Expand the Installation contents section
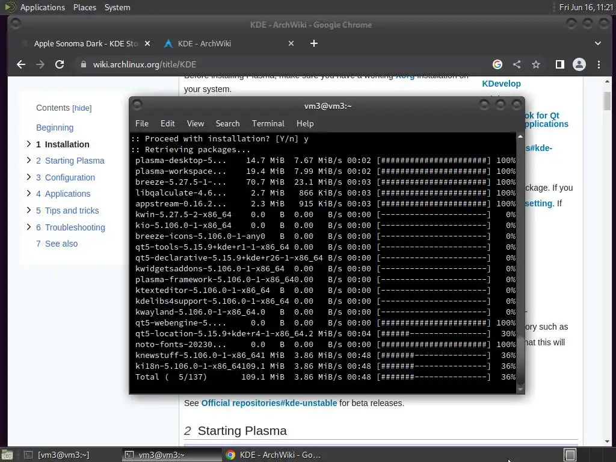Viewport: 616px width, 462px height. 29,144
